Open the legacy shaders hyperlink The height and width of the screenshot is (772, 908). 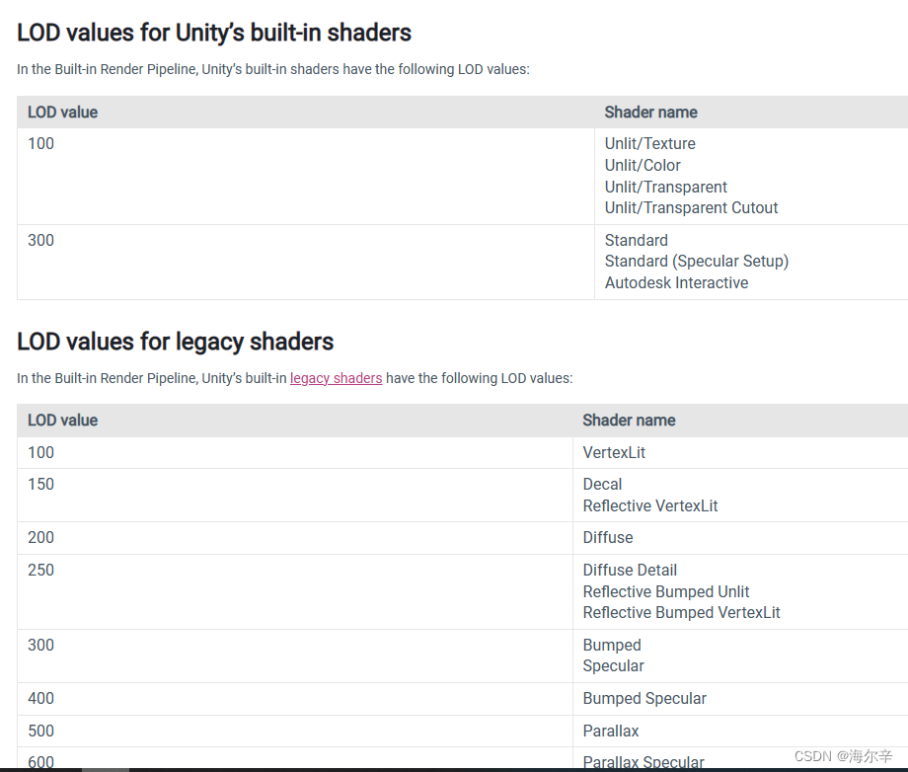tap(336, 378)
